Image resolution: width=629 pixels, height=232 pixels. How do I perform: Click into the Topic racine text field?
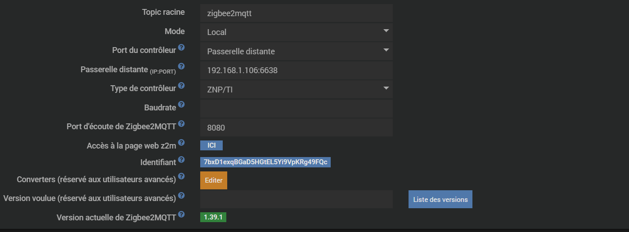click(296, 13)
